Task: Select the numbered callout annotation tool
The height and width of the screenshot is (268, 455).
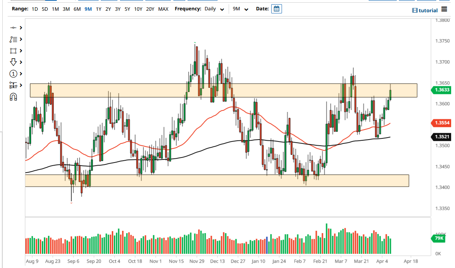Action: (x=13, y=74)
